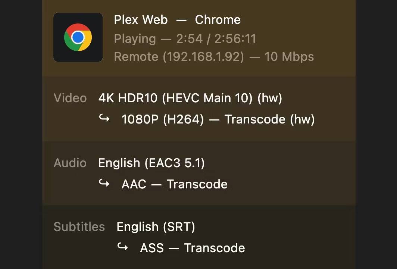Click the Audio section label

(70, 163)
